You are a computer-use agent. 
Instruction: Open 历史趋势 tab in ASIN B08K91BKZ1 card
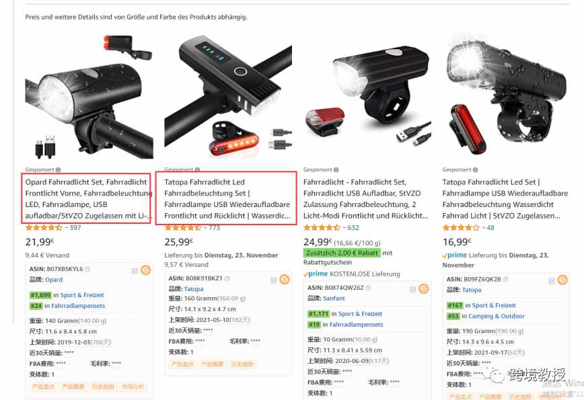point(242,364)
